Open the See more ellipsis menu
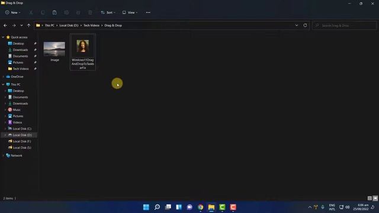Image resolution: width=379 pixels, height=213 pixels. pos(148,12)
